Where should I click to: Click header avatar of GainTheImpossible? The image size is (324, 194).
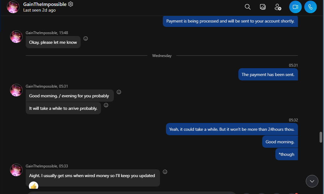coord(13,7)
